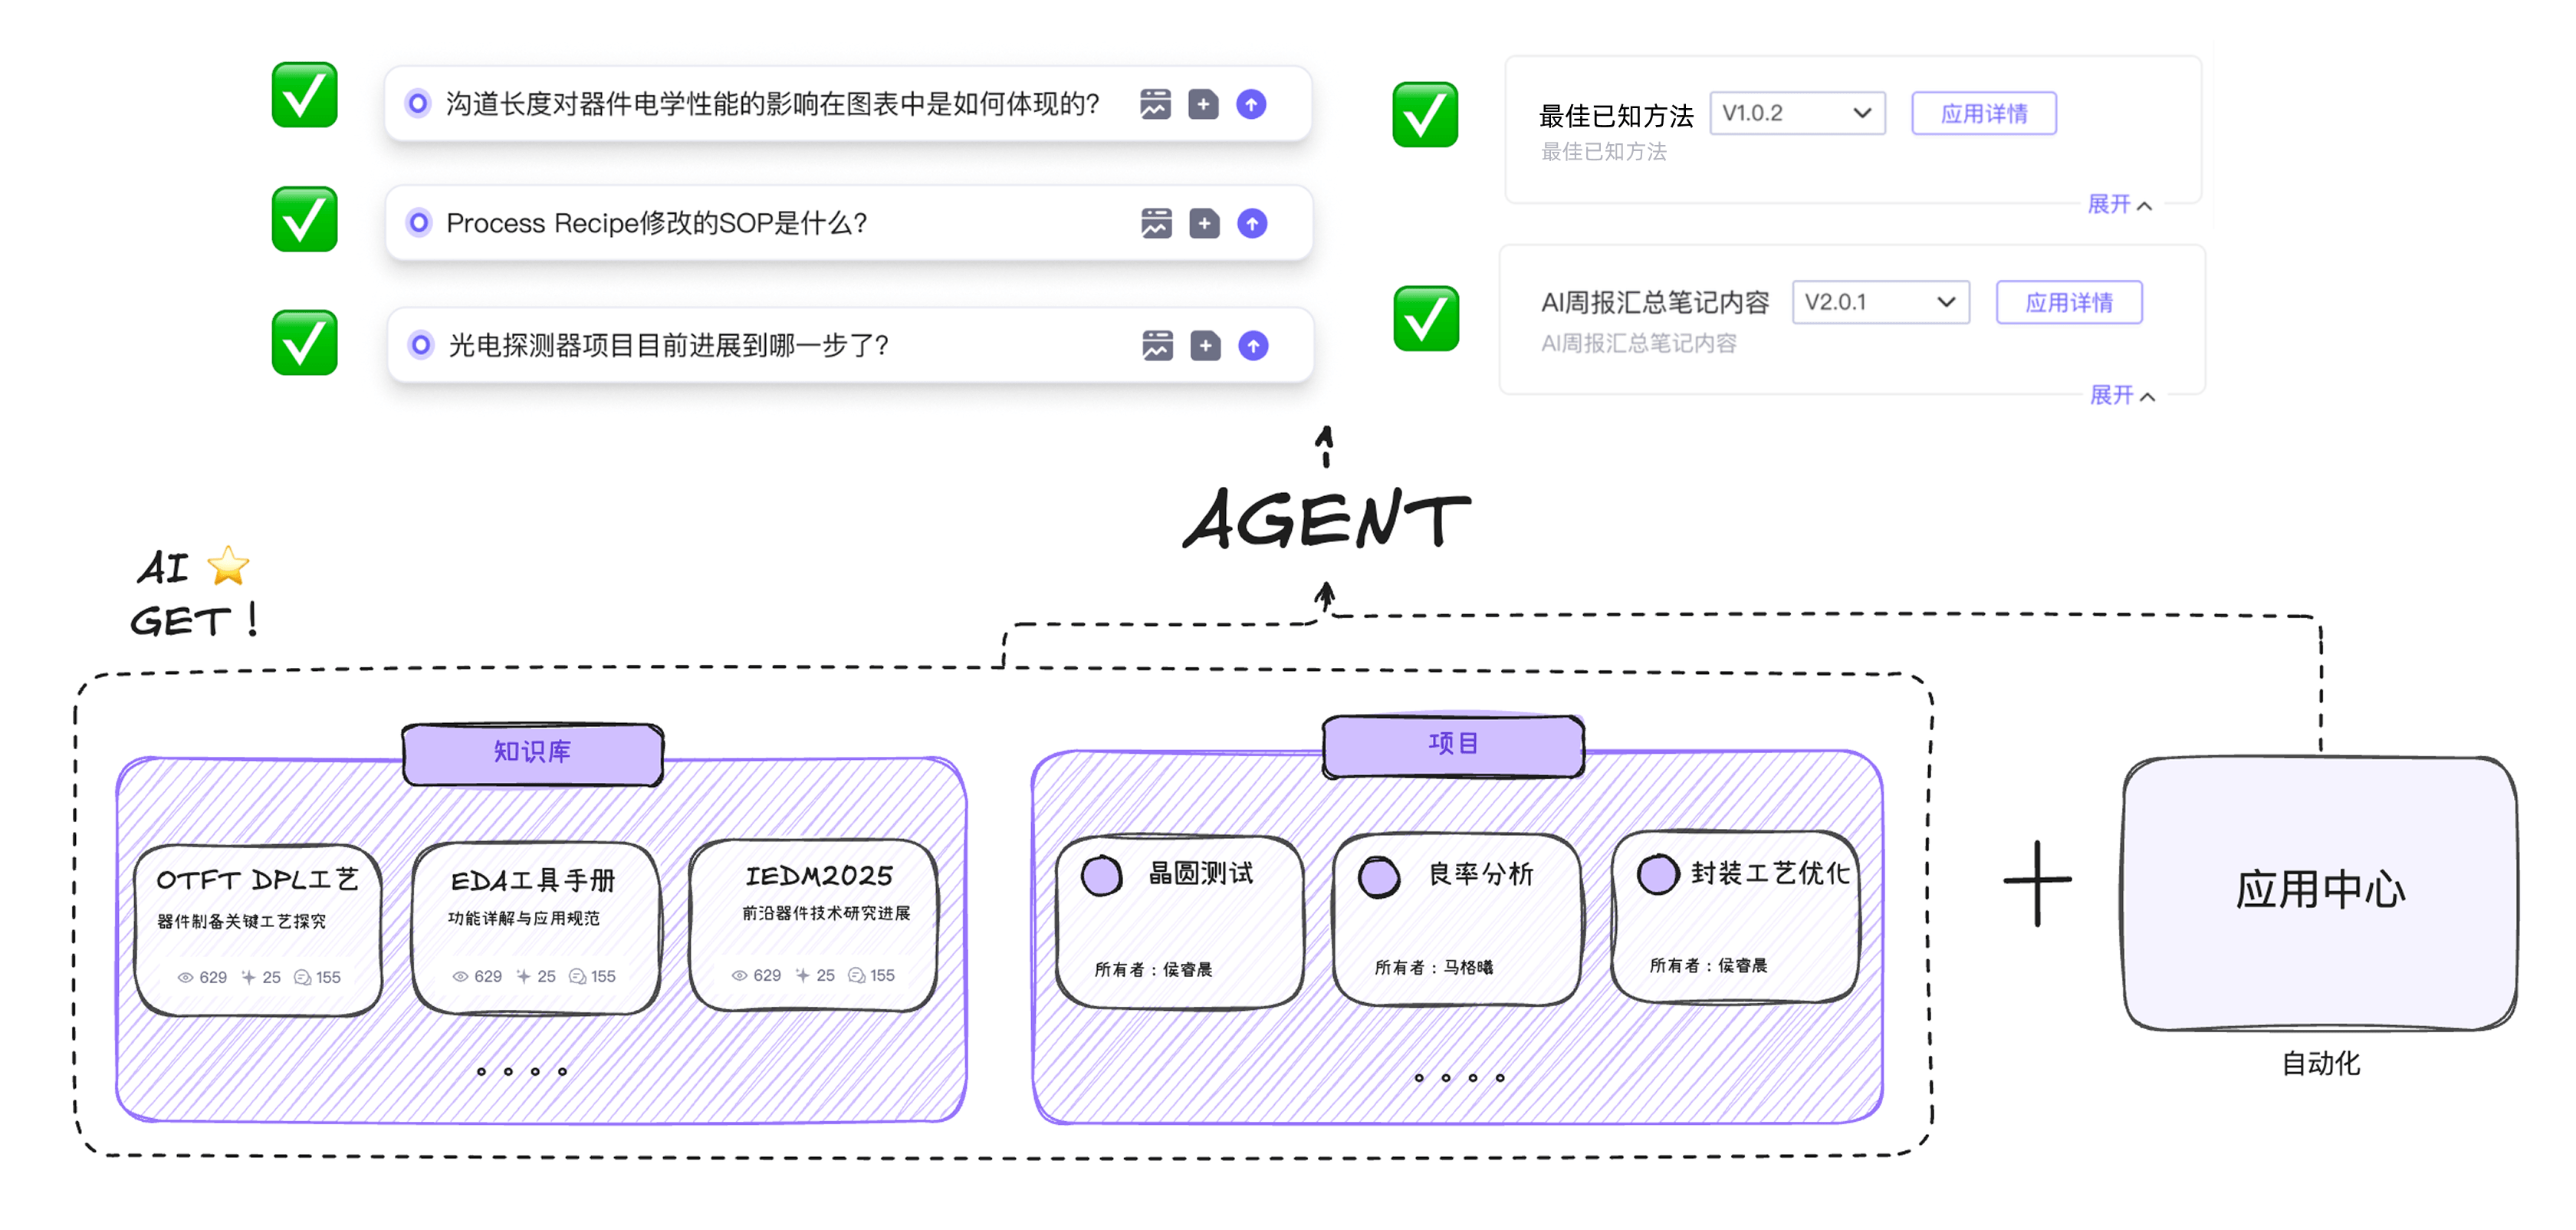
Task: Click plus icon in the 光电探测器 question bar
Action: [x=1205, y=346]
